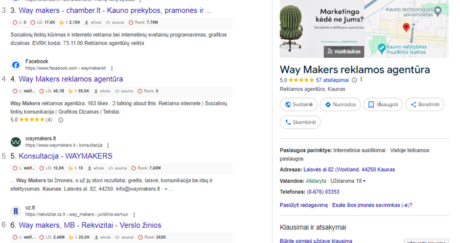Click Esate šios įmonės savininkas link
This screenshot has width=460, height=243.
click(372, 205)
